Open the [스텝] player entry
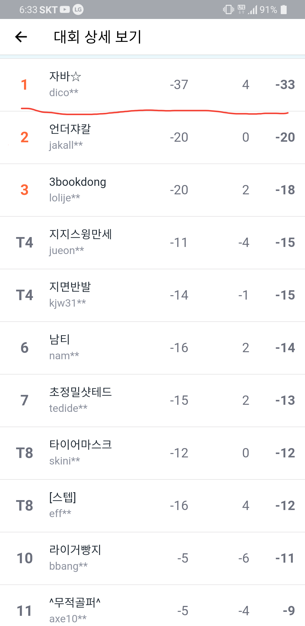 pos(152,505)
